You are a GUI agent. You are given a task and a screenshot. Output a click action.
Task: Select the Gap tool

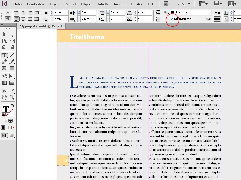tap(12, 41)
